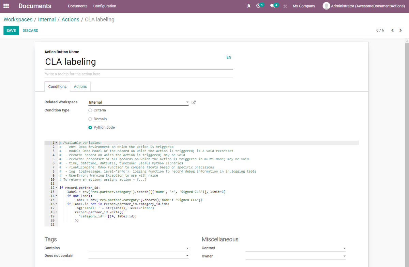Go to Workspaces breadcrumb
The height and width of the screenshot is (267, 409).
tap(18, 19)
